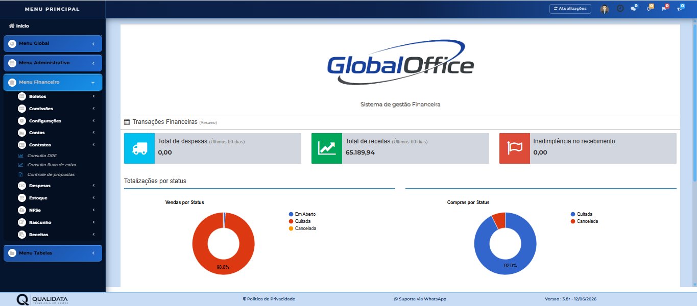Open the Política de Privacidade link
697x306 pixels.
pyautogui.click(x=269, y=299)
